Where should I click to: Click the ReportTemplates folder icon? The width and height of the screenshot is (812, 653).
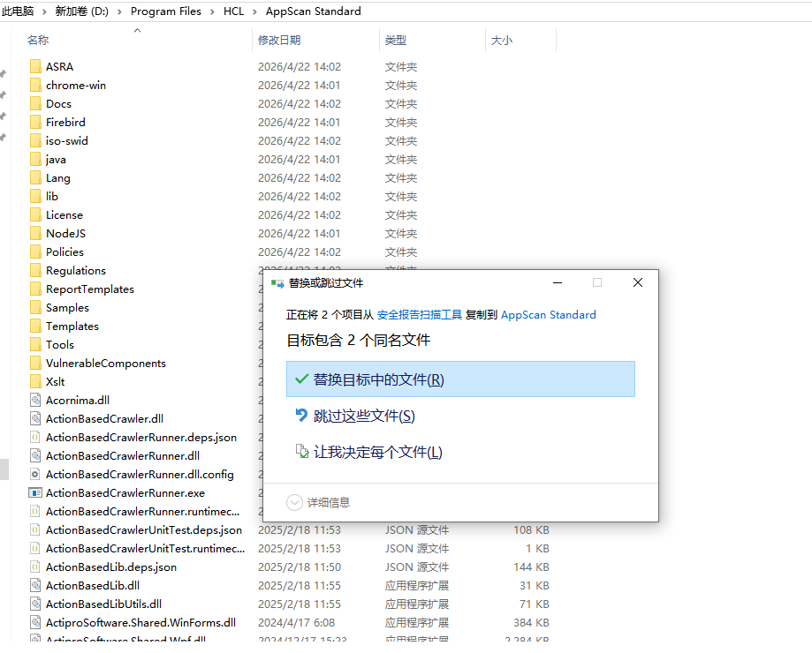(x=35, y=289)
